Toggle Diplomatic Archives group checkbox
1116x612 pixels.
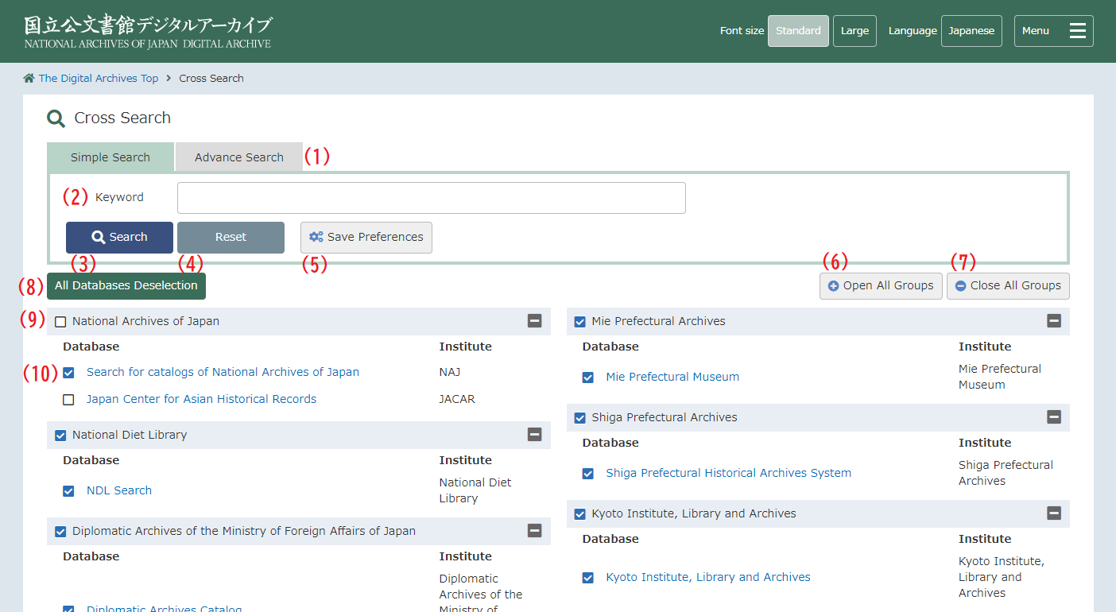pos(60,532)
